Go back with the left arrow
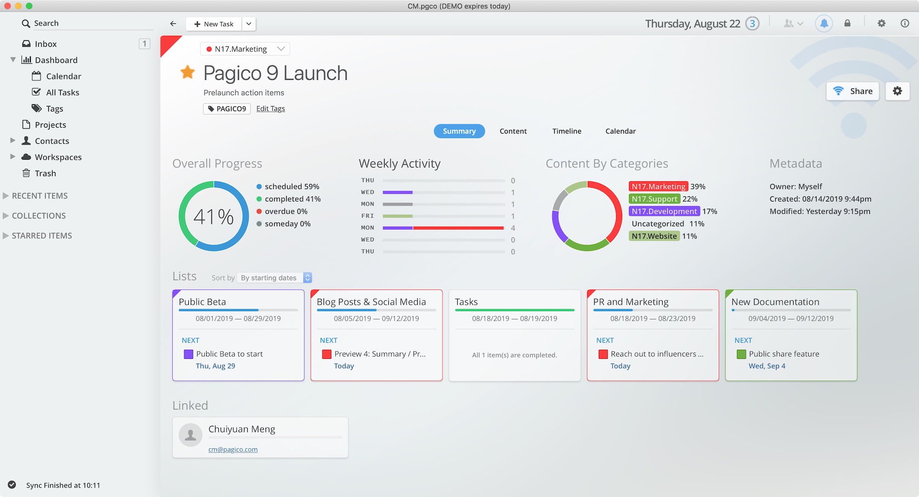Image resolution: width=919 pixels, height=497 pixels. pyautogui.click(x=173, y=24)
